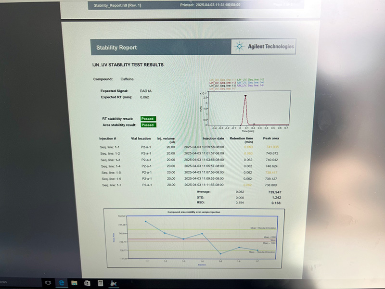
Task: Click the RT stability Passed badge
Action: [x=148, y=118]
